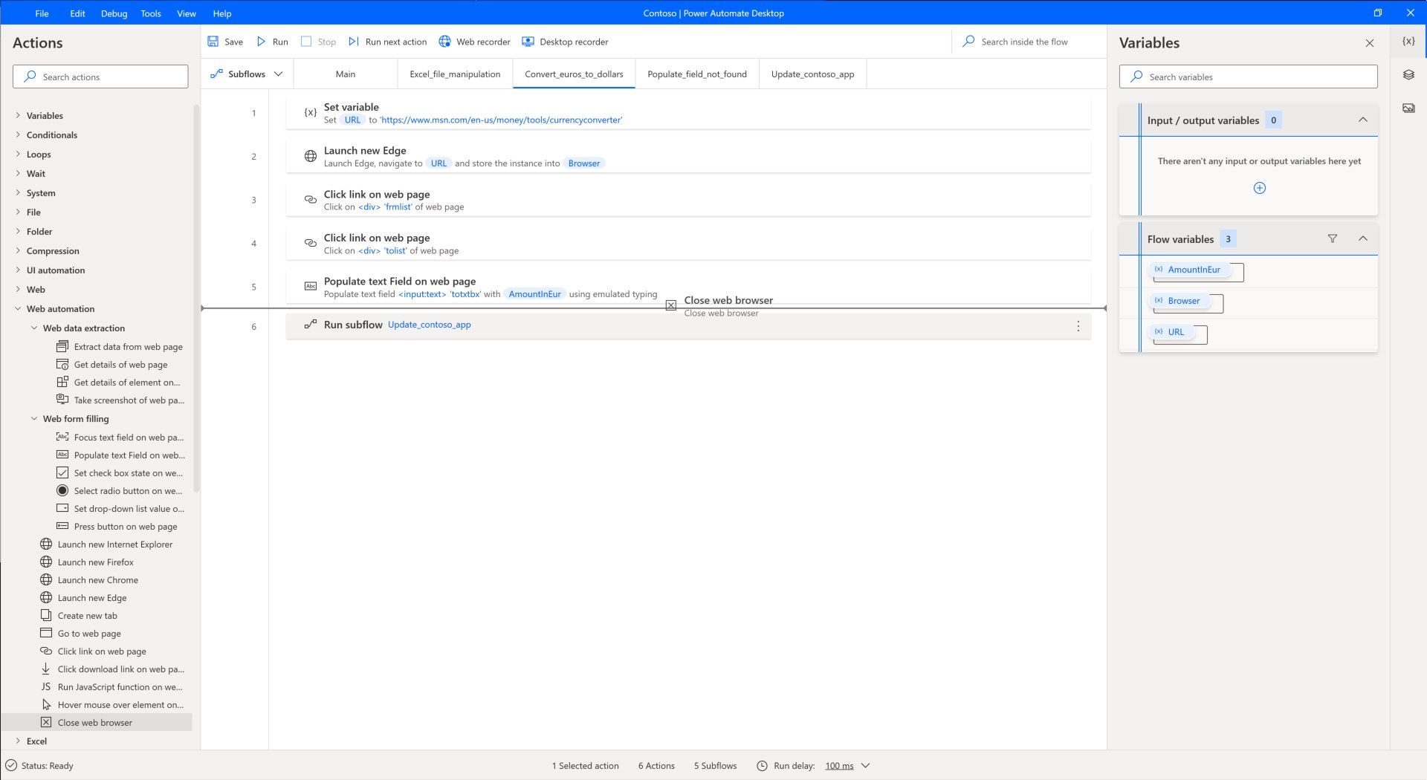Viewport: 1427px width, 780px height.
Task: Open the Web recorder
Action: coord(474,42)
